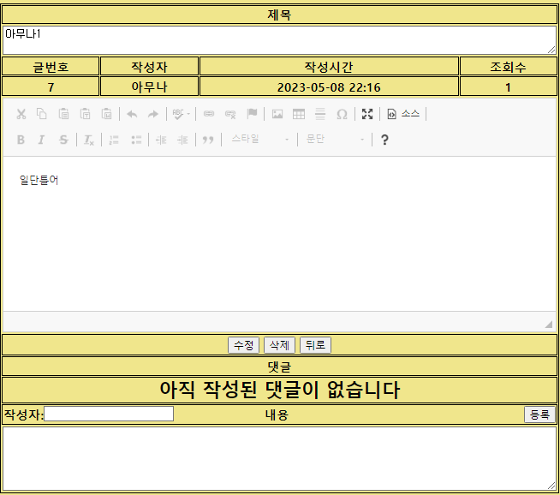The width and height of the screenshot is (560, 495).
Task: Open the 문단 paragraph format dropdown
Action: coord(335,140)
